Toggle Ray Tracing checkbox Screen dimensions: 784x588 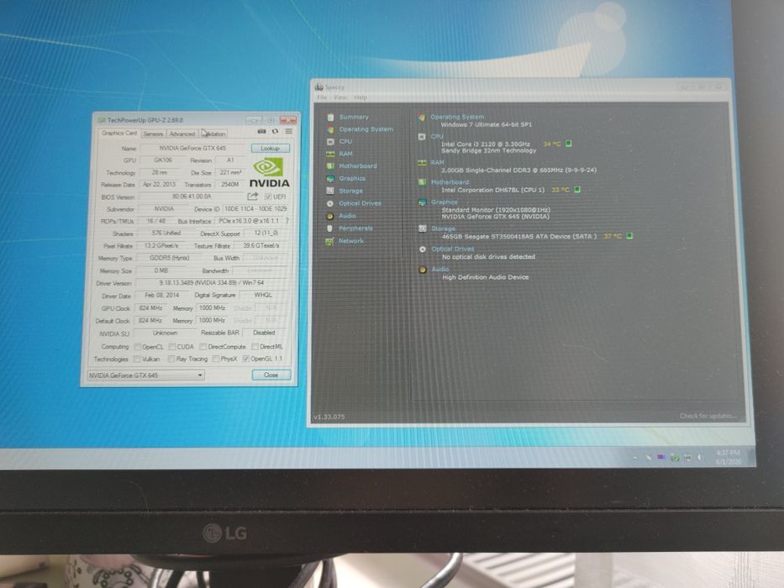tap(171, 359)
